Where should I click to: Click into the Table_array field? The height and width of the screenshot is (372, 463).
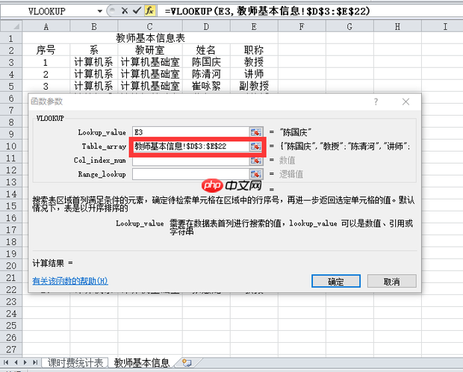pos(190,146)
